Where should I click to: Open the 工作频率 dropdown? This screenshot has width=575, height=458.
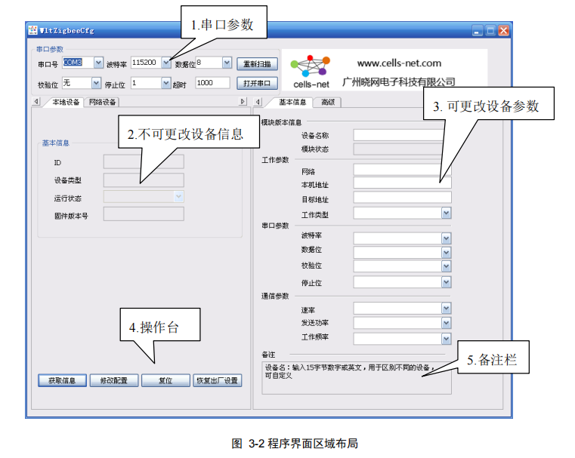(x=446, y=339)
